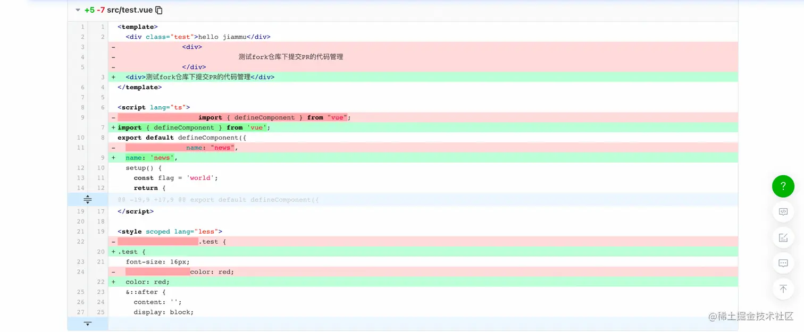
Task: Open the green help question mark button
Action: 783,186
